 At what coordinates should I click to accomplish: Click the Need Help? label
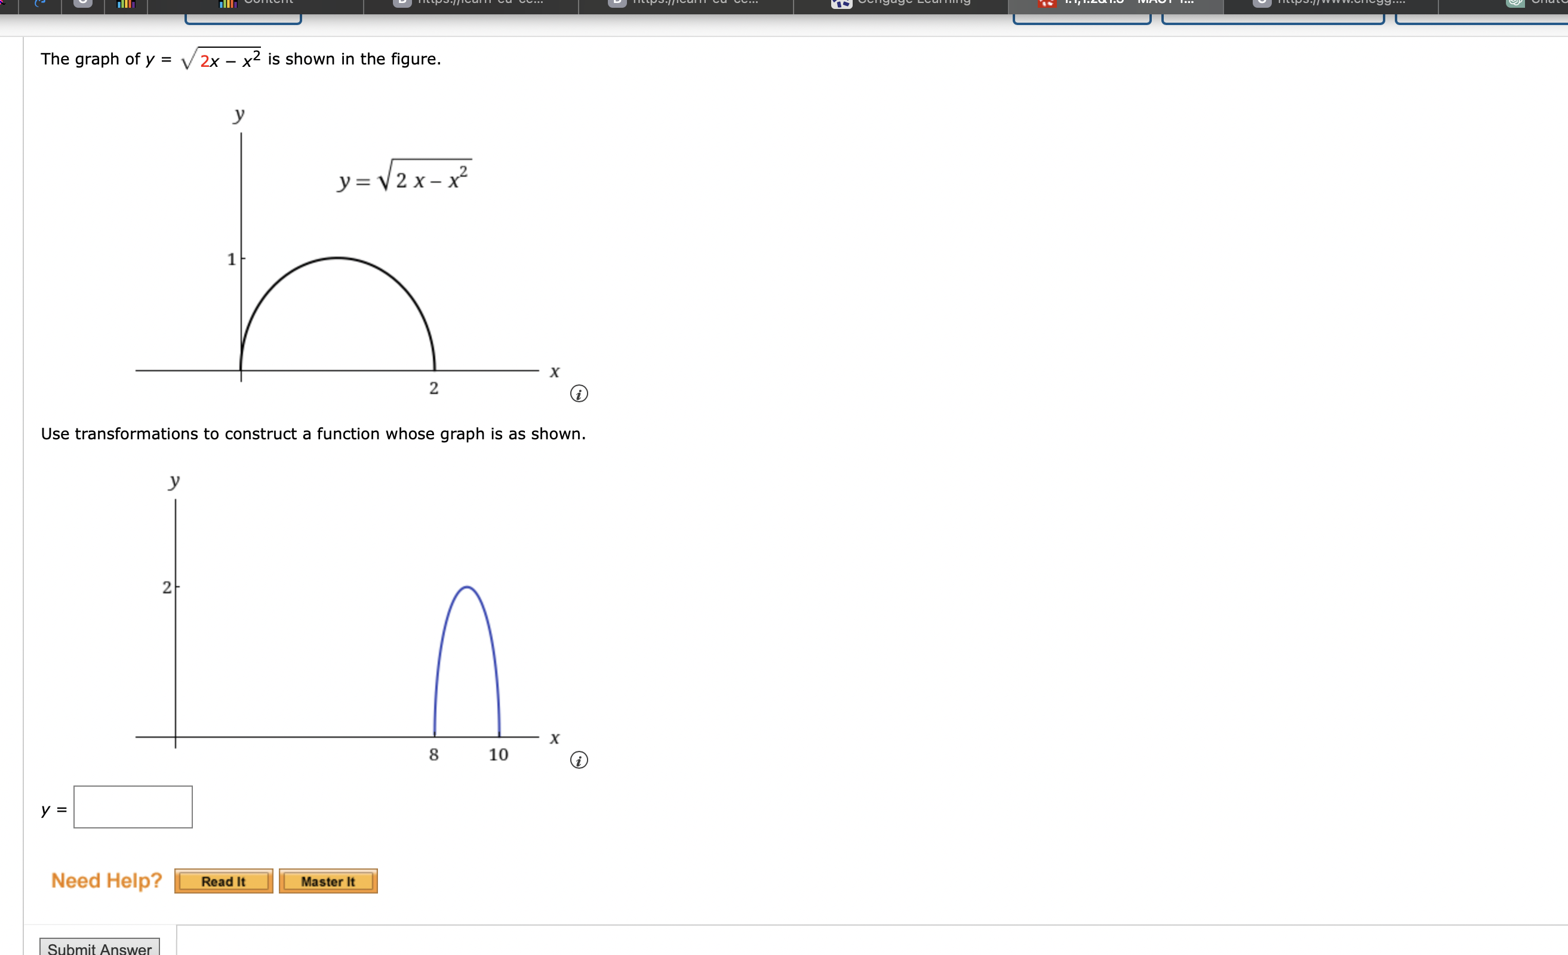pos(106,880)
